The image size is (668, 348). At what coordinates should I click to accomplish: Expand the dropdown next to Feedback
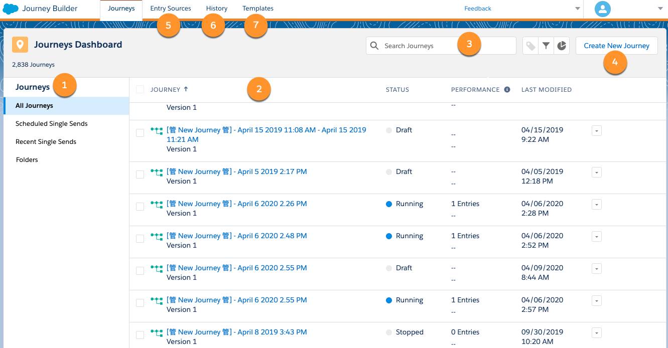coord(577,9)
